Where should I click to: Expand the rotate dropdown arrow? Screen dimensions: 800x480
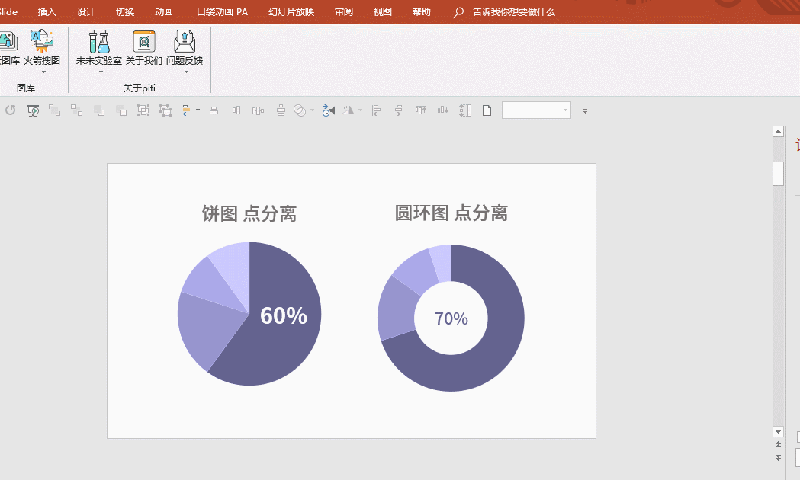click(x=360, y=110)
